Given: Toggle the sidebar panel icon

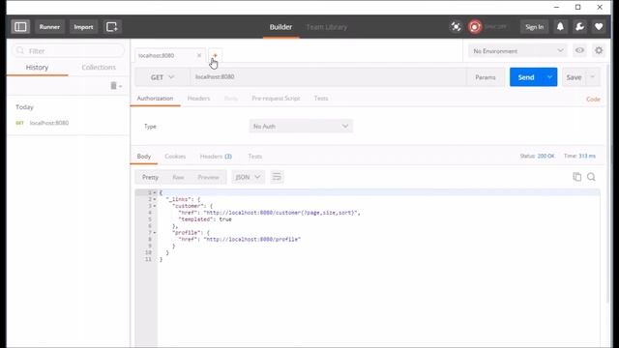Looking at the screenshot, I should (x=20, y=27).
